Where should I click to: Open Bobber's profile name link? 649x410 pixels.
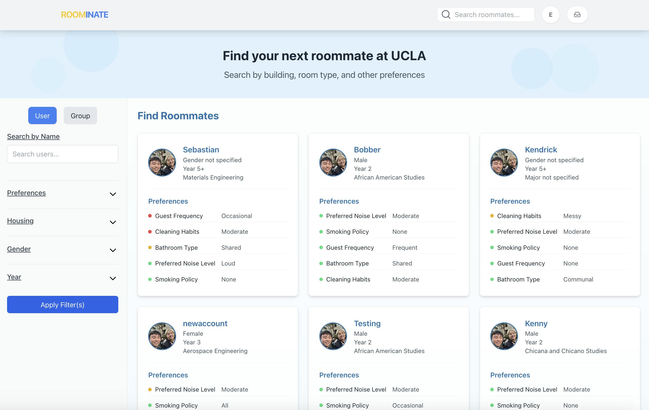pyautogui.click(x=367, y=150)
